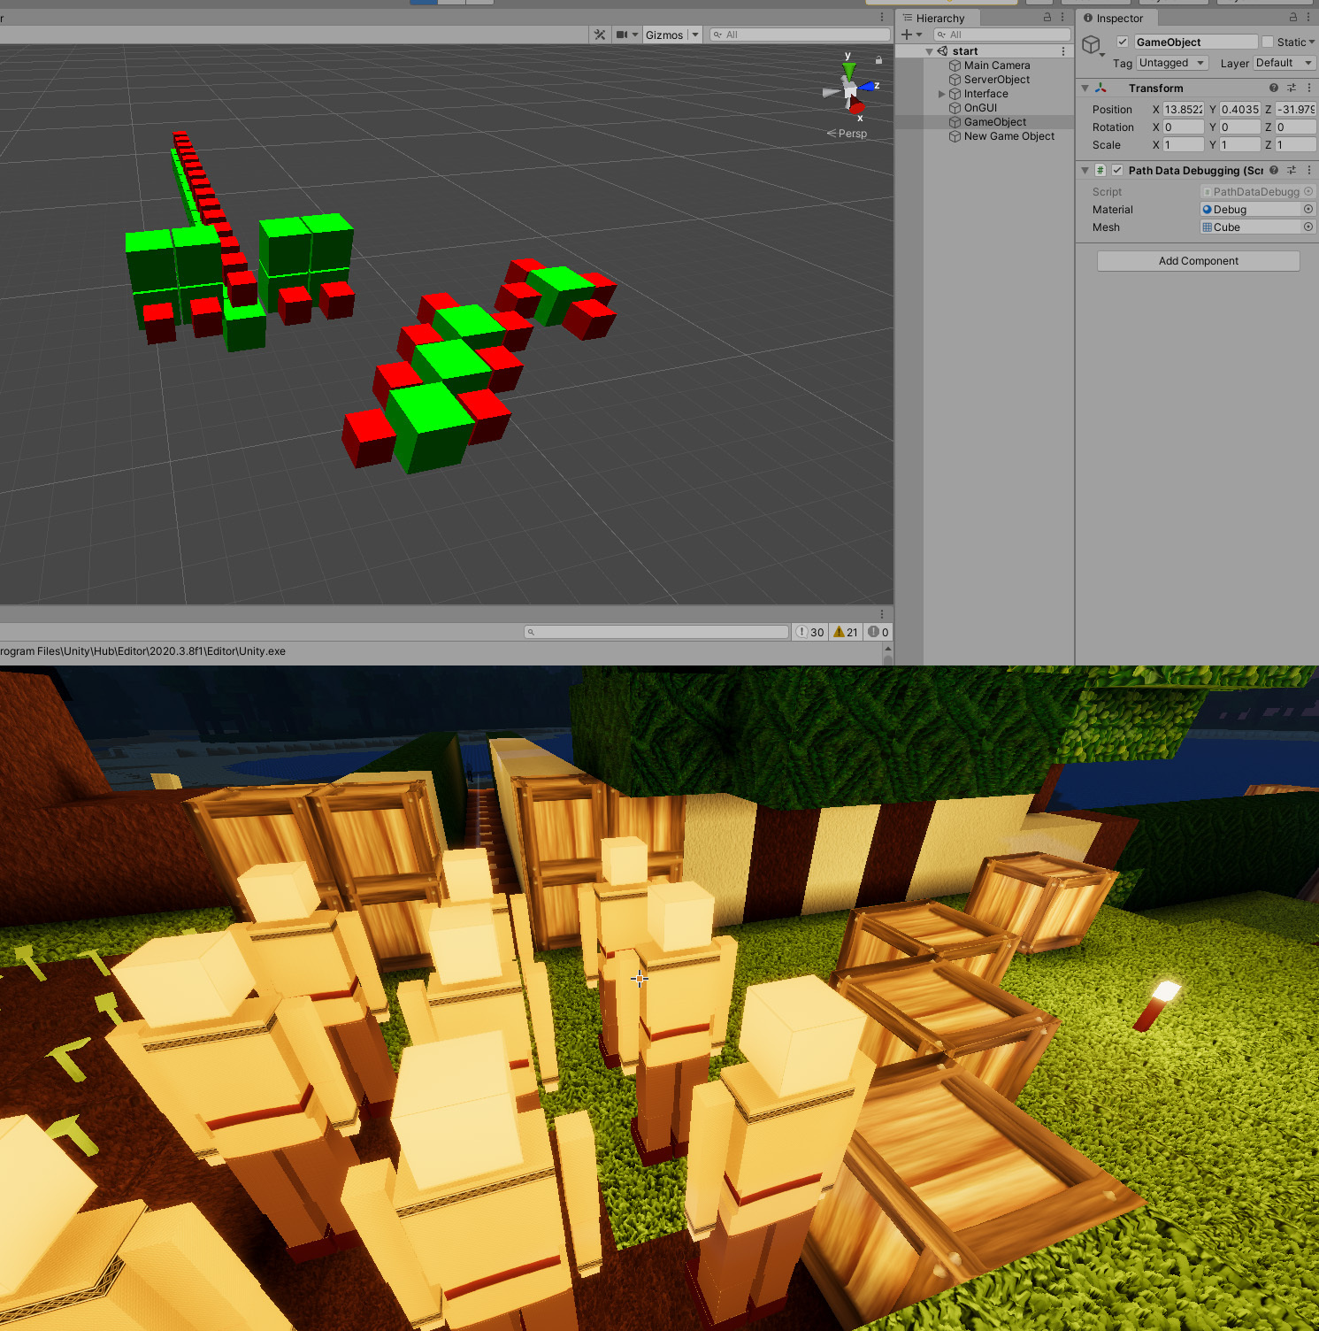Focus the Console search field
Screen dimensions: 1319x1331
click(656, 632)
